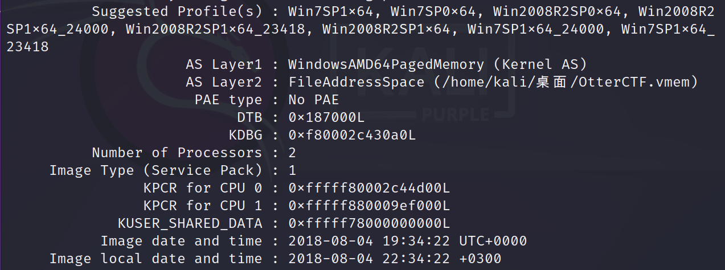725x270 pixels.
Task: Click the Number of Processors label
Action: click(177, 153)
